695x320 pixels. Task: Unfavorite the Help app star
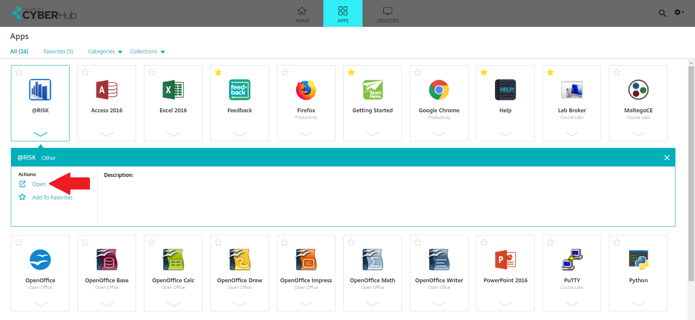[484, 72]
